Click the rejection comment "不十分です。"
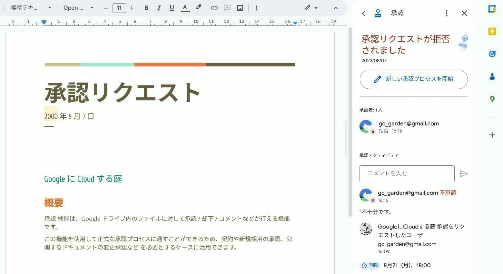The width and height of the screenshot is (503, 274). [x=378, y=212]
